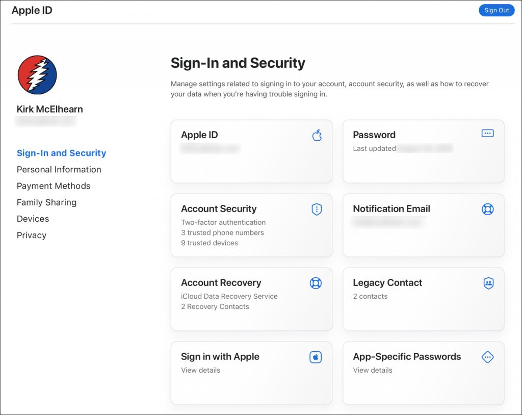Viewport: 522px width, 415px height.
Task: Open the Devices section
Action: tap(33, 219)
